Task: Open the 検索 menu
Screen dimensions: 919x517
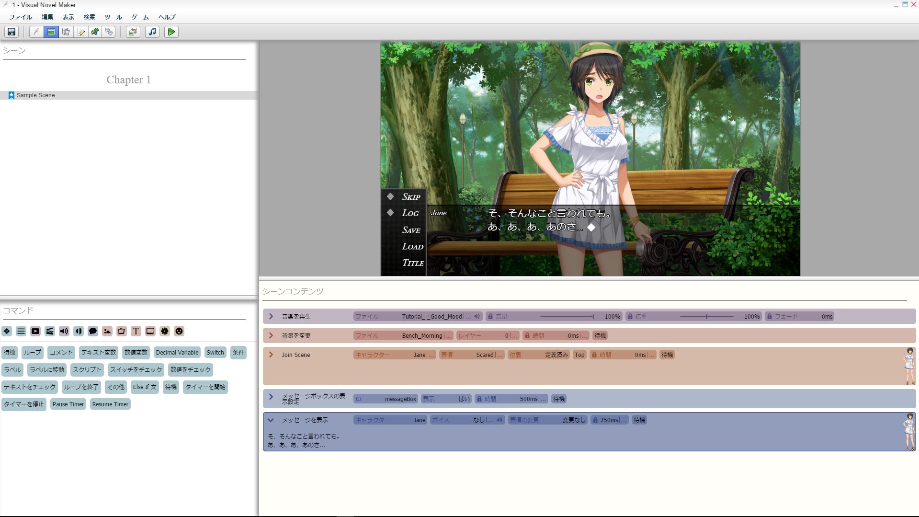Action: pyautogui.click(x=90, y=17)
